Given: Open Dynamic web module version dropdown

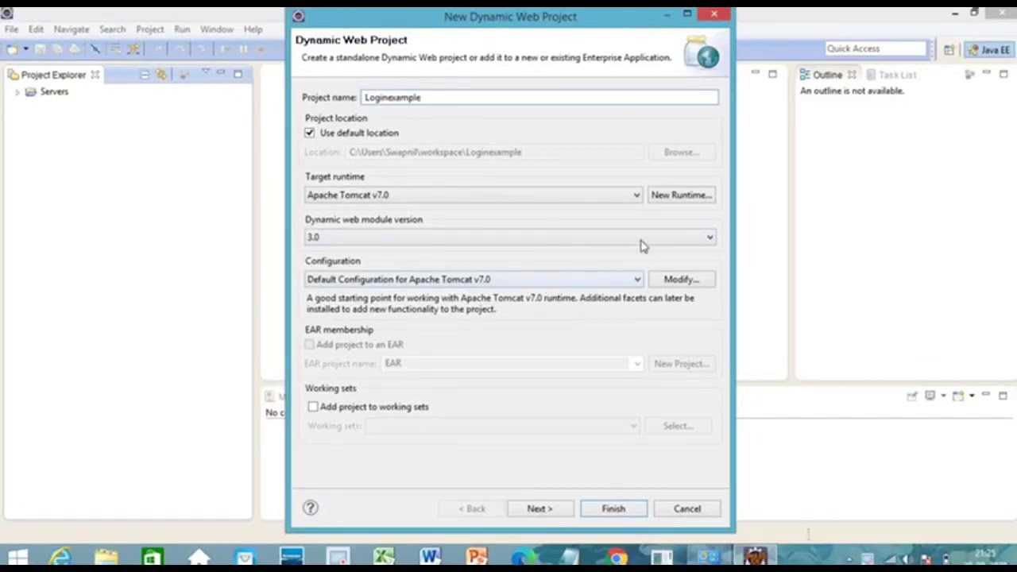Looking at the screenshot, I should pyautogui.click(x=510, y=237).
